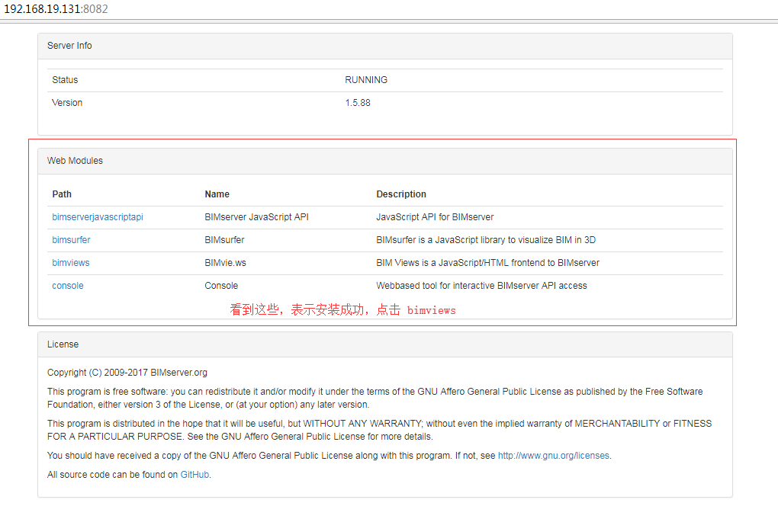
Task: Click the Description column header
Action: pos(401,194)
